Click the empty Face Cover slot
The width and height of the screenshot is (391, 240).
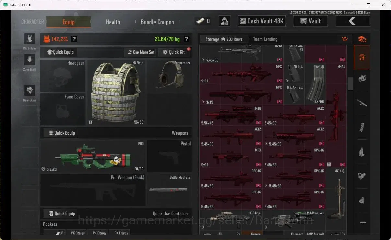(x=63, y=109)
